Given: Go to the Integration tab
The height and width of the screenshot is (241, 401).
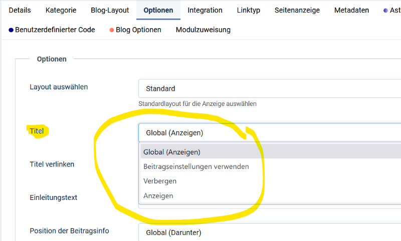Looking at the screenshot, I should (205, 10).
